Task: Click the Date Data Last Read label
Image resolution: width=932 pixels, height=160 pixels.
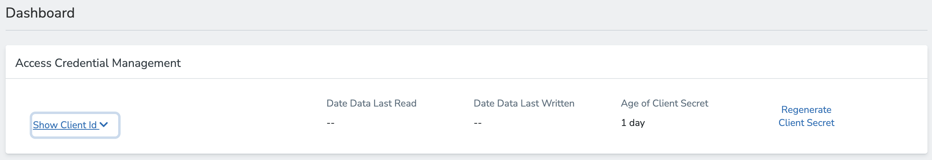Action: (x=371, y=104)
